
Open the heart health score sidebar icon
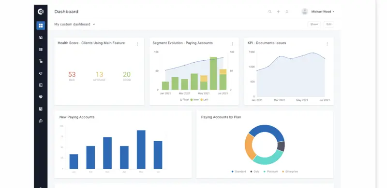coord(41,97)
